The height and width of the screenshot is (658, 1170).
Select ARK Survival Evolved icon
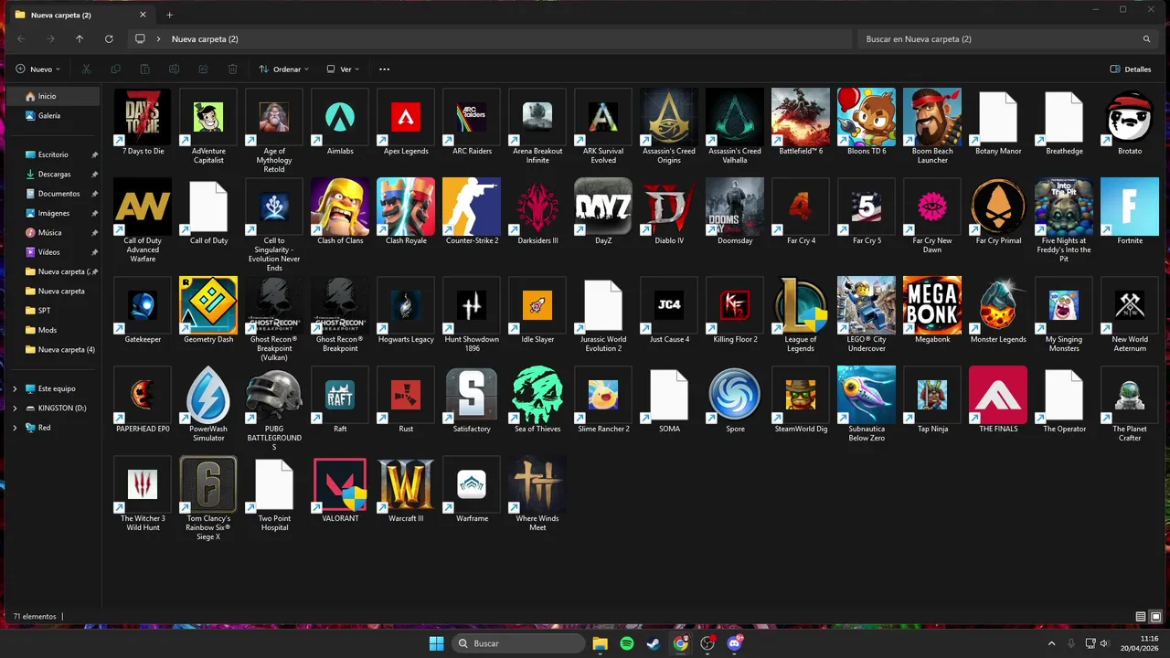[603, 117]
